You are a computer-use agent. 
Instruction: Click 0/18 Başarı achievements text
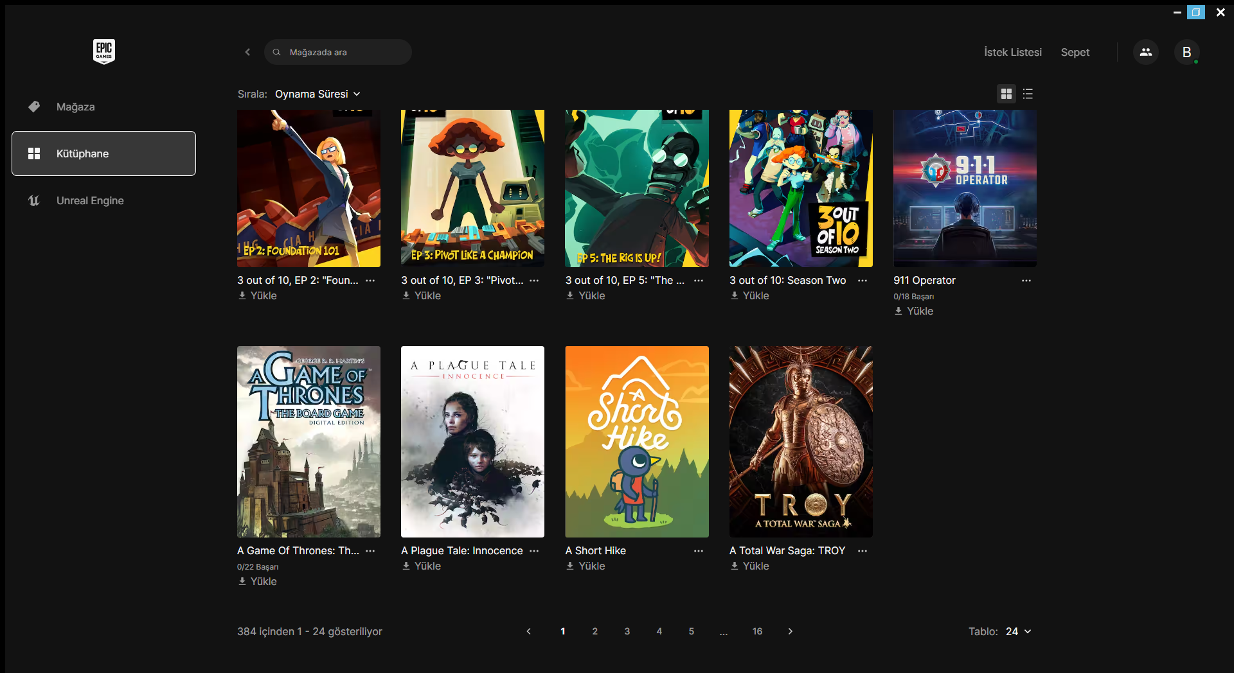pos(914,297)
